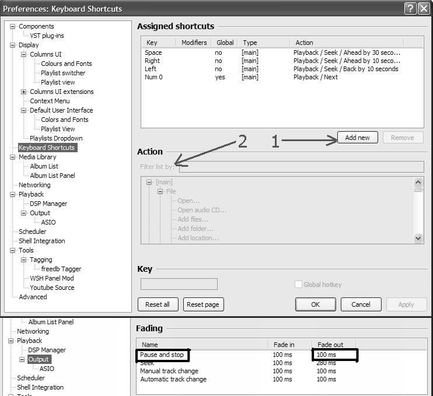Screen dimensions: 433x396
Task: Click the Reset page button
Action: click(203, 304)
